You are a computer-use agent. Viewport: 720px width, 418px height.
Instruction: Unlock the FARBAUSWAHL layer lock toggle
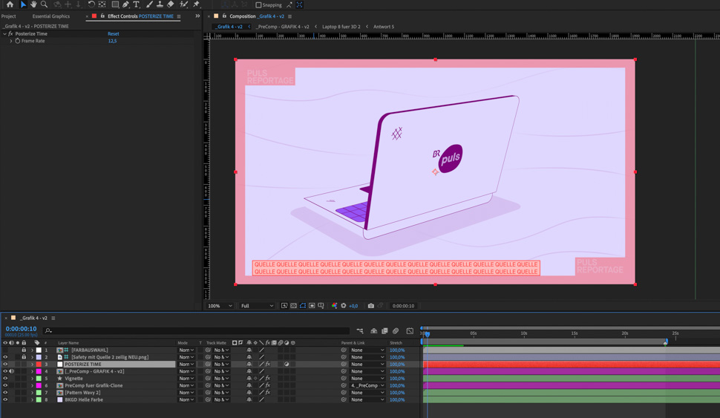point(24,350)
